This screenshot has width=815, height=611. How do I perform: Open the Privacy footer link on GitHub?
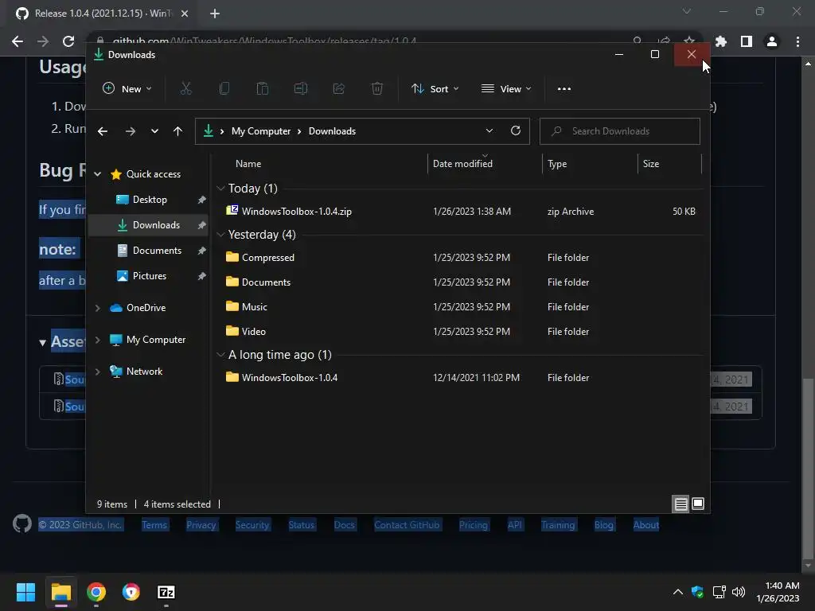201,525
